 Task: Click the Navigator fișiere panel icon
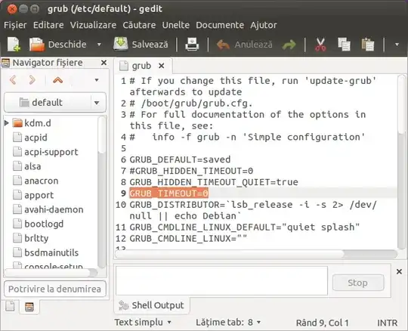5,63
